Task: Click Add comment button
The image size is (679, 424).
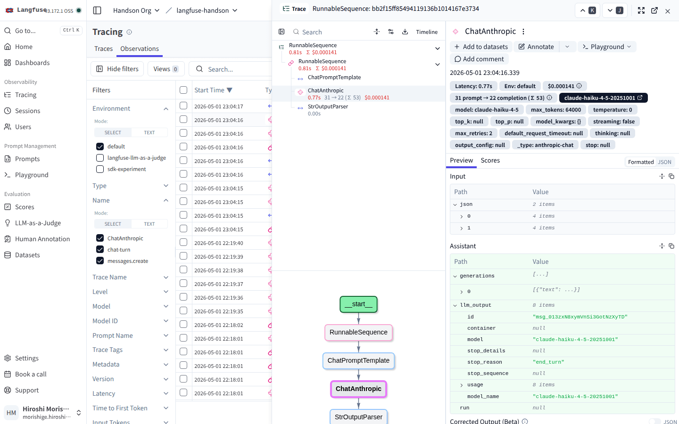Action: [x=479, y=59]
